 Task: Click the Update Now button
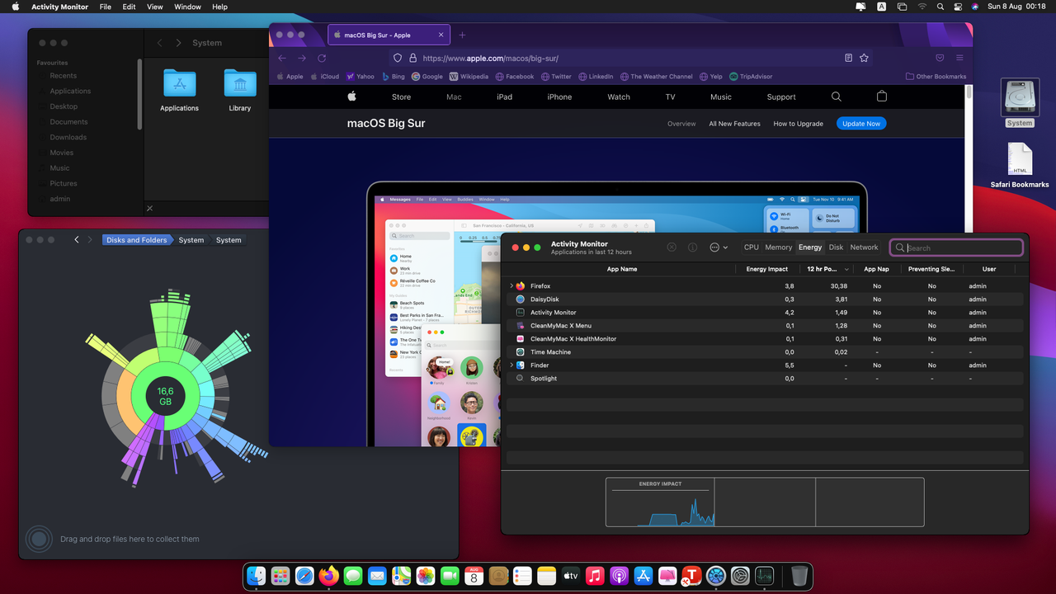coord(860,124)
